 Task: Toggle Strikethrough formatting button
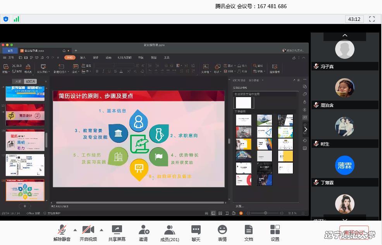pyautogui.click(x=115, y=71)
